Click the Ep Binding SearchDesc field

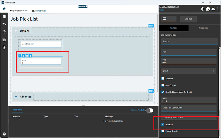[x=189, y=117]
